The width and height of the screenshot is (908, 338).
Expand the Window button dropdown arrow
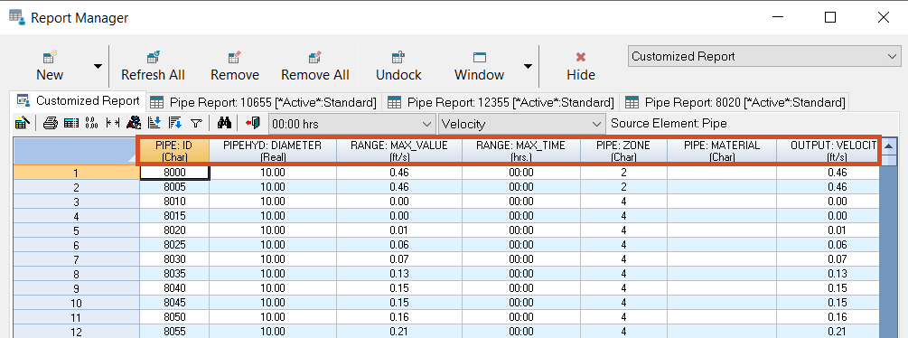528,67
